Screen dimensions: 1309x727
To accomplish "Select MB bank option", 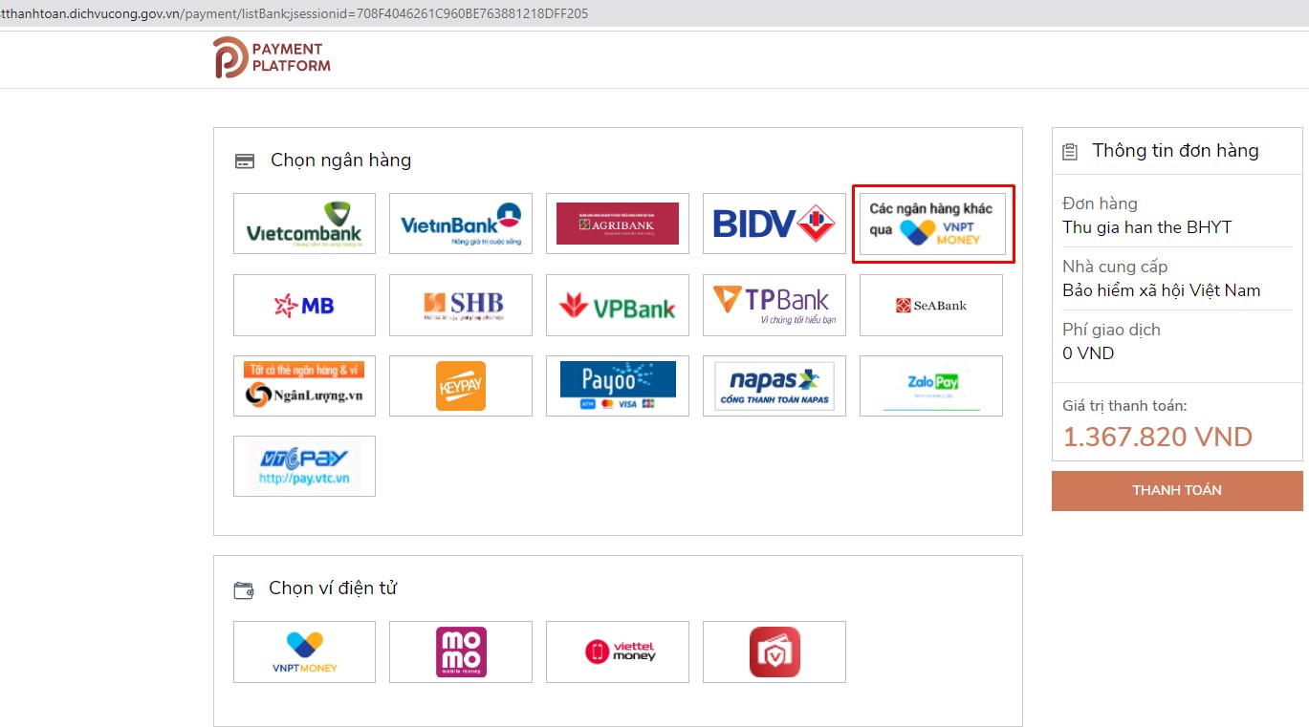I will 304,306.
